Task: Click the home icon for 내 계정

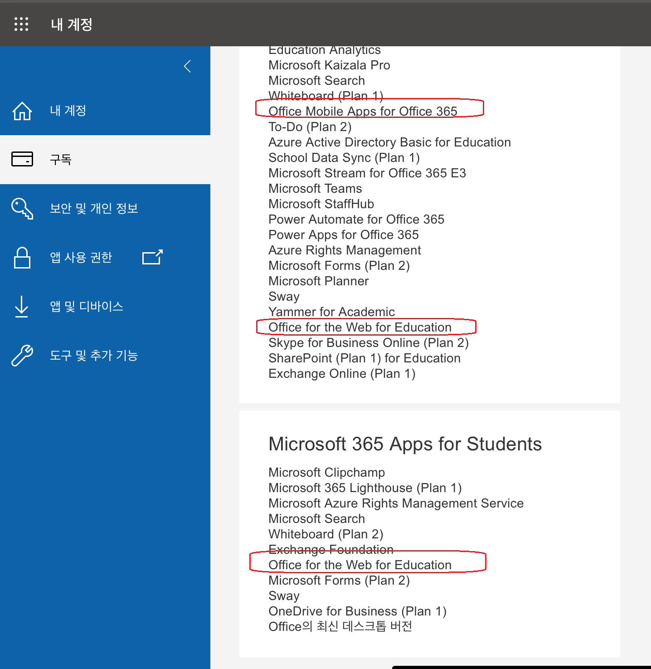Action: point(22,111)
